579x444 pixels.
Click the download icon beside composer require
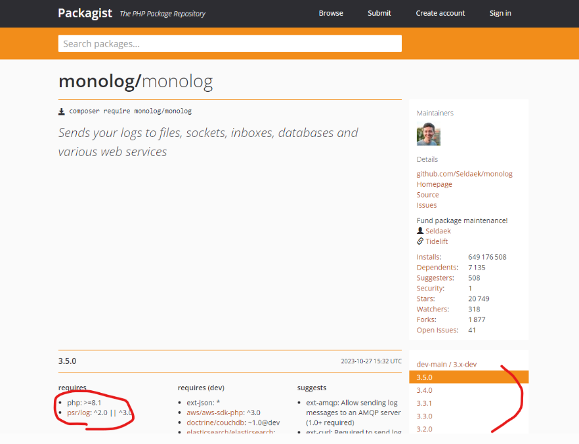(62, 111)
